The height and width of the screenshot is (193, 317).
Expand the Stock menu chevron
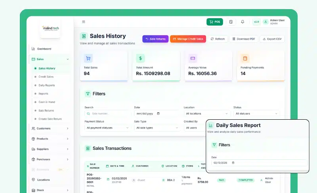click(67, 190)
